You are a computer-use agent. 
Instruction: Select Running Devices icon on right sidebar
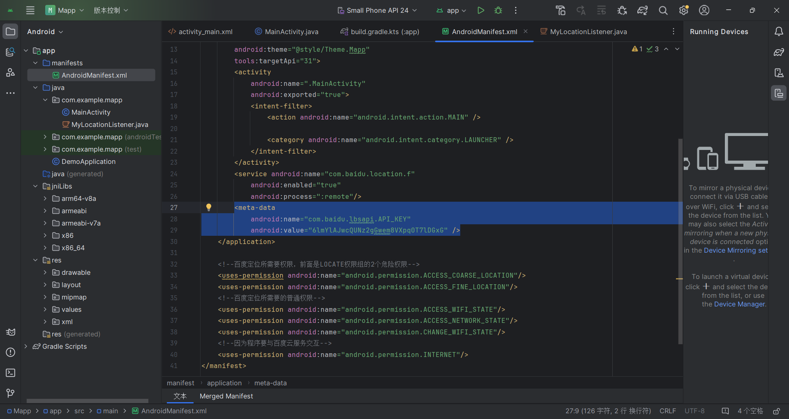779,93
